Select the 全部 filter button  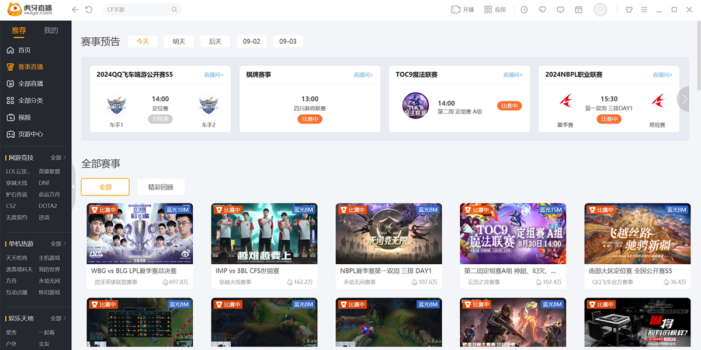[105, 187]
